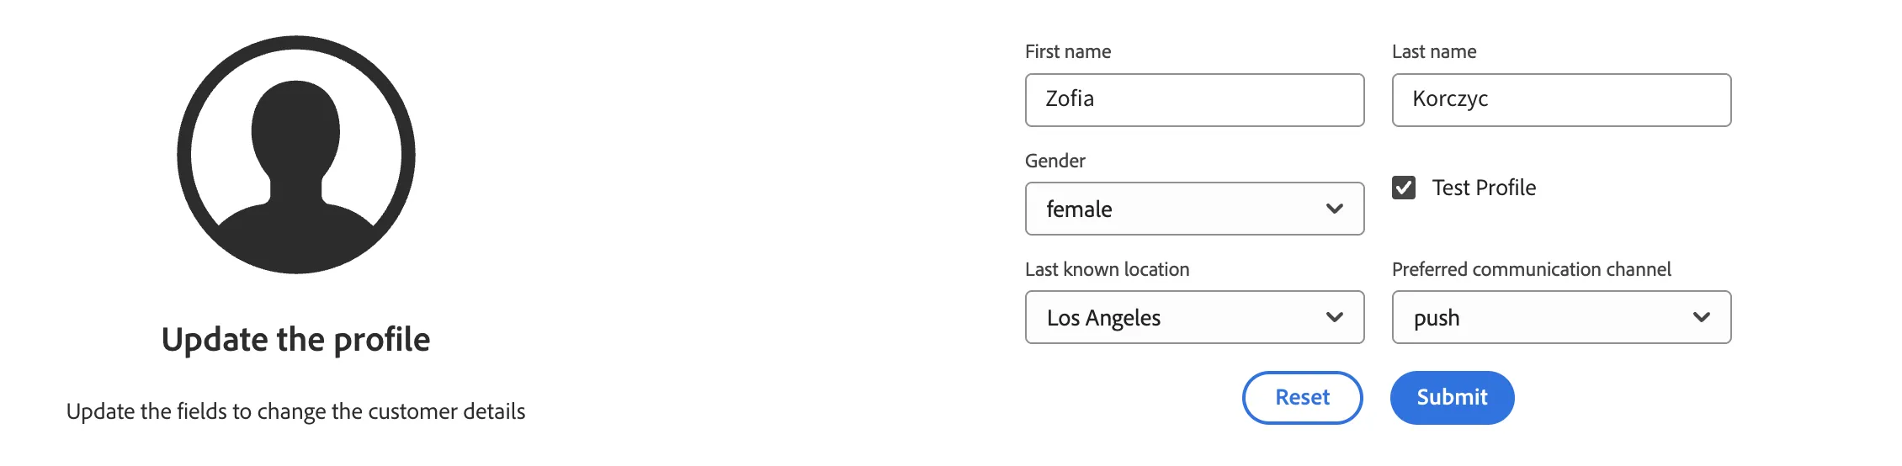1902x466 pixels.
Task: Toggle the Test Profile checkbox
Action: click(1404, 188)
